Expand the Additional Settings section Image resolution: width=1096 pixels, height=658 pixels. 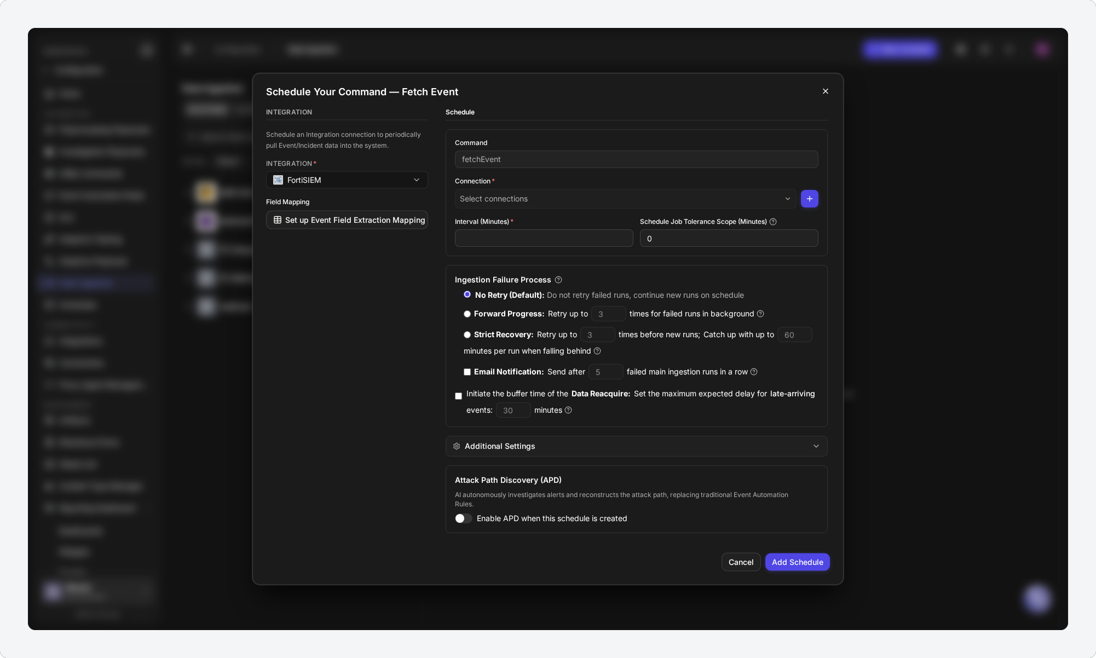pyautogui.click(x=636, y=446)
